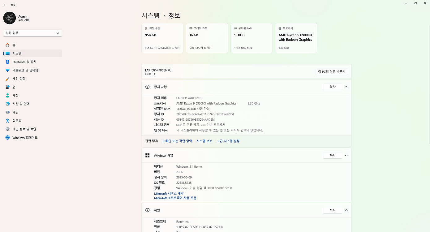Select Windows 업데이트 menu item
The image size is (430, 232).
tap(32, 137)
